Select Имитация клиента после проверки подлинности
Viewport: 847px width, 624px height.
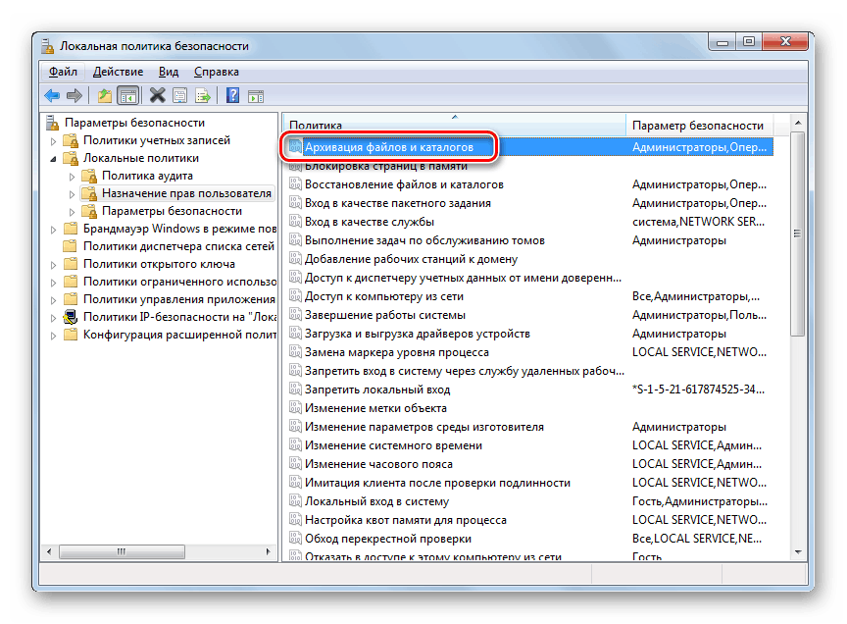click(437, 483)
